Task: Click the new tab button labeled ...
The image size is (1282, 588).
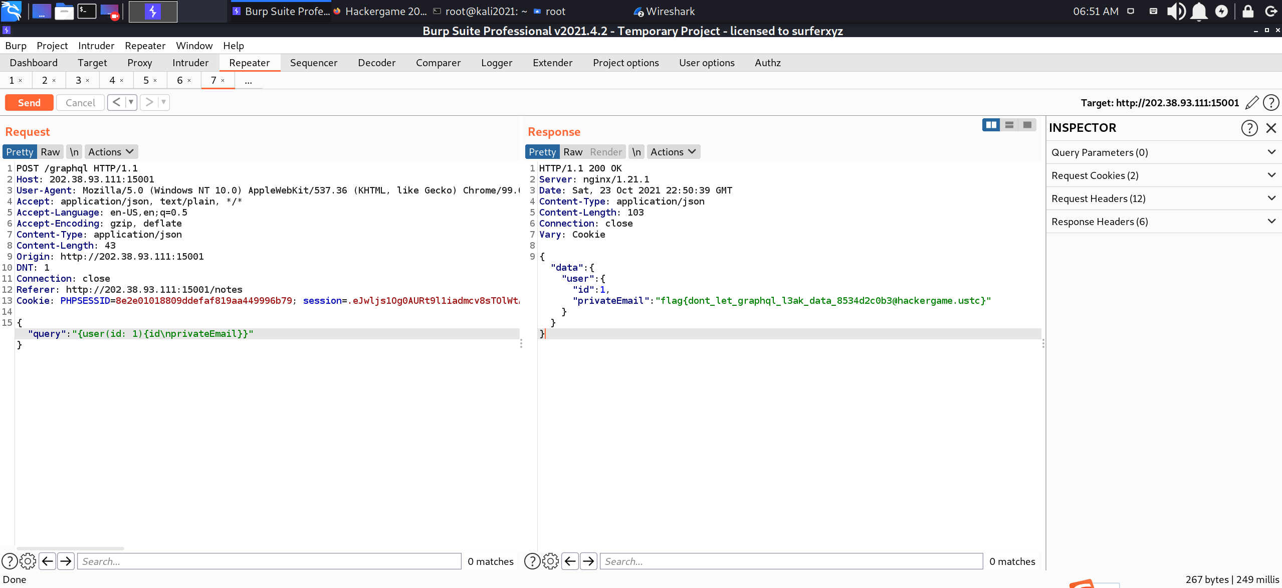Action: 247,79
